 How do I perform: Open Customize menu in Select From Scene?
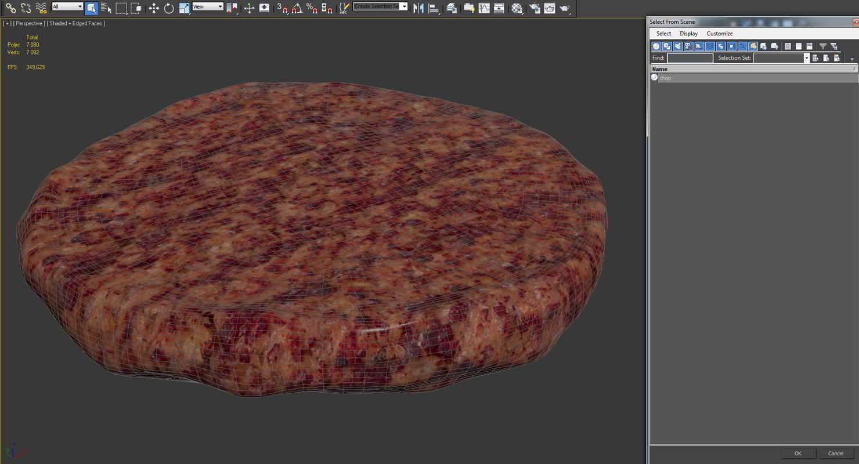coord(720,34)
